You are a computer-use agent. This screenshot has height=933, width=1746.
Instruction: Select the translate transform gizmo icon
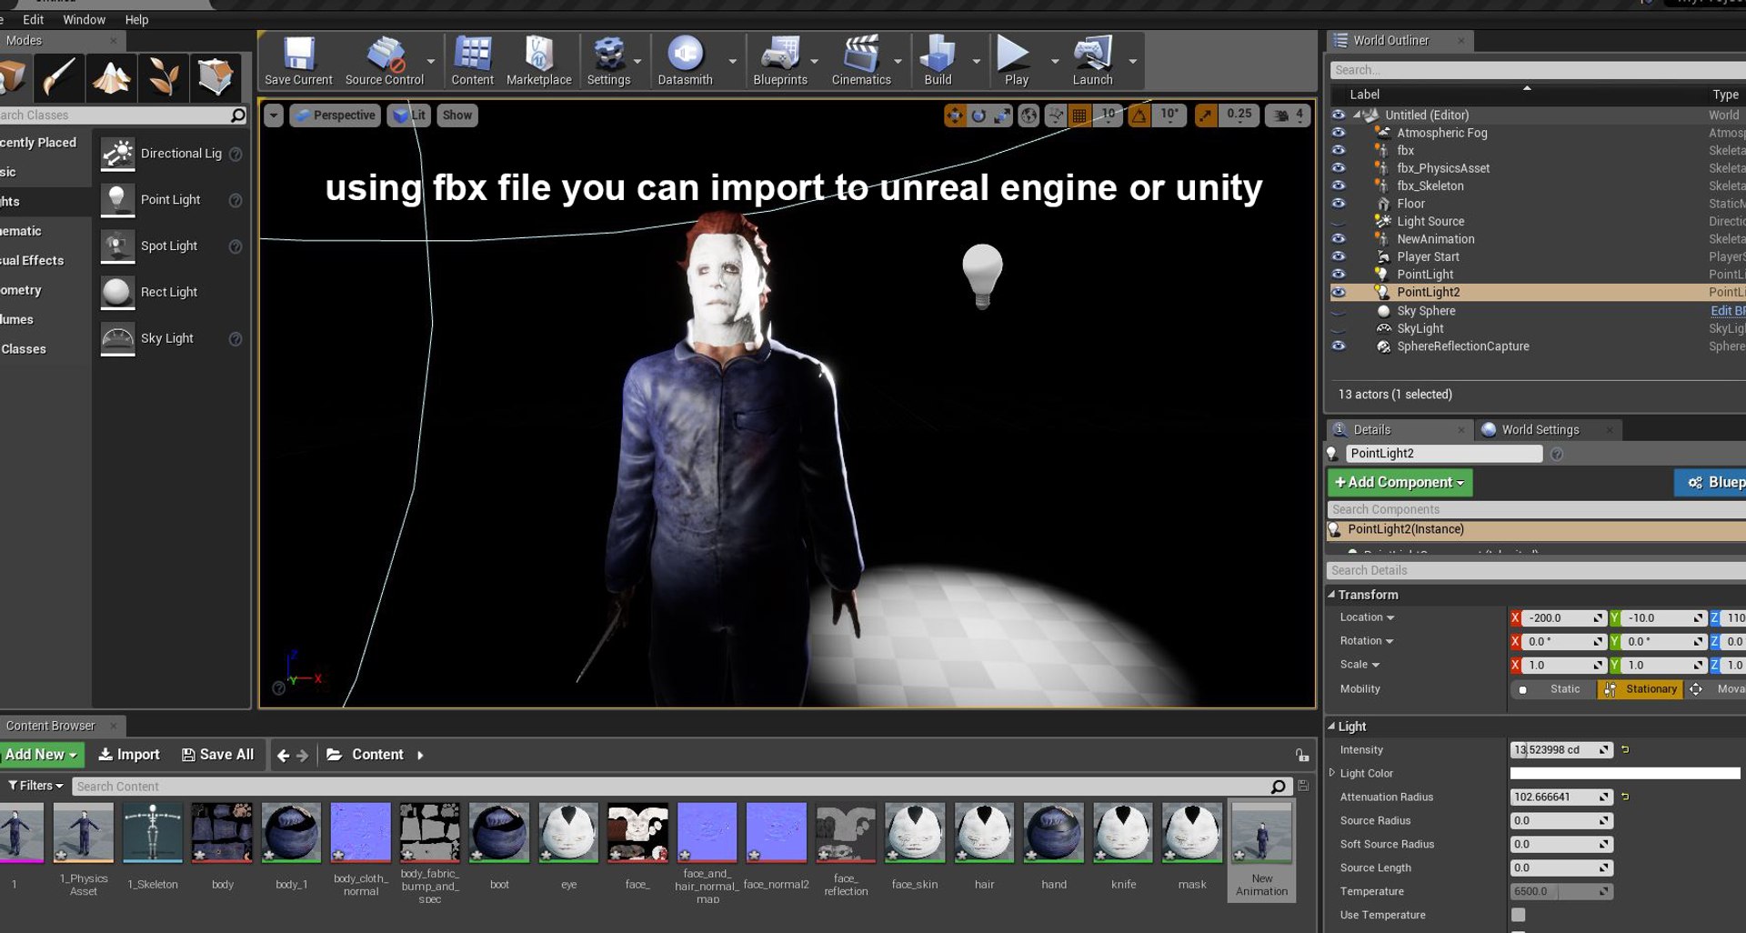(955, 115)
